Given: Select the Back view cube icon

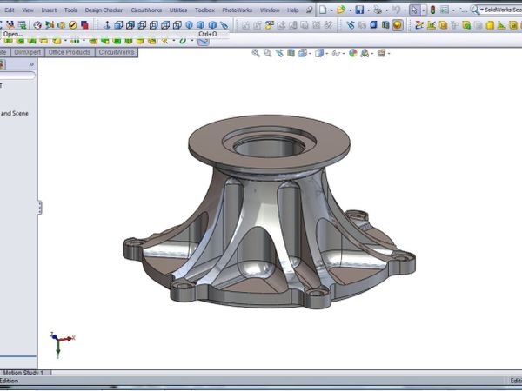Looking at the screenshot, I should [130, 25].
